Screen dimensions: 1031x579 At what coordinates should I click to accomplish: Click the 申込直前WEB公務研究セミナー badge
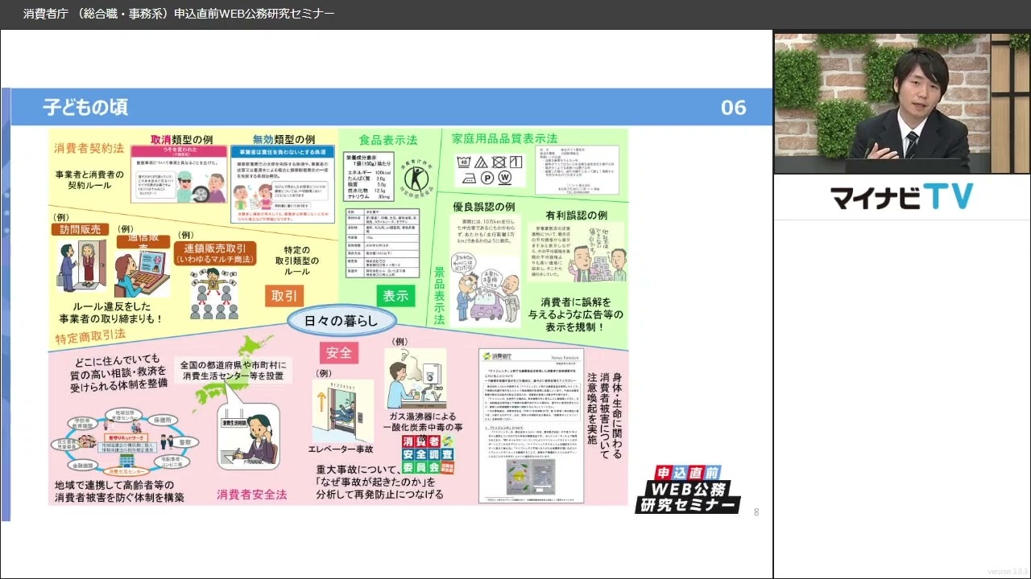689,489
